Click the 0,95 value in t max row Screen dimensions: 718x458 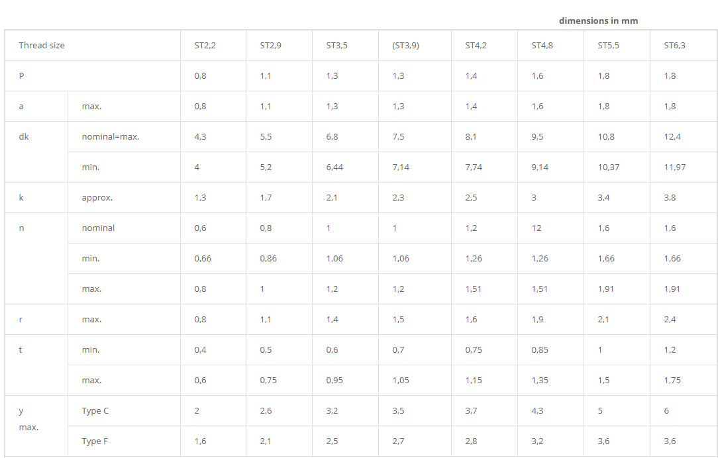[x=334, y=381]
